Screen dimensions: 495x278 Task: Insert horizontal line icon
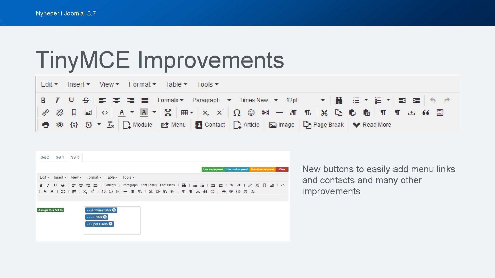tap(279, 112)
